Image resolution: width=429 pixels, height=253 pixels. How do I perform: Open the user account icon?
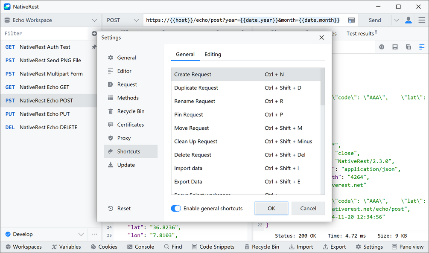pos(409,20)
